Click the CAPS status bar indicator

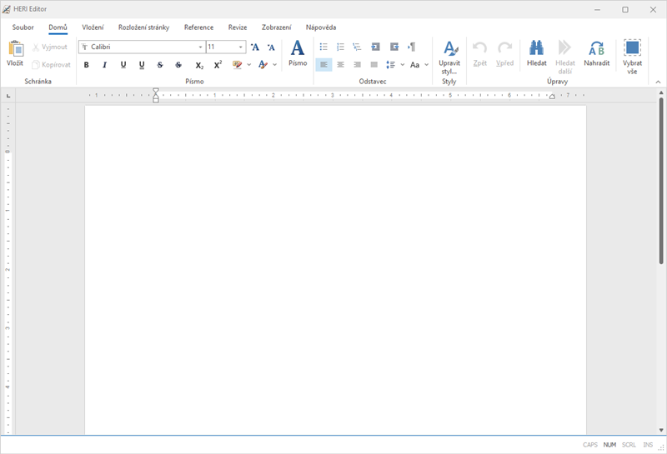coord(590,445)
